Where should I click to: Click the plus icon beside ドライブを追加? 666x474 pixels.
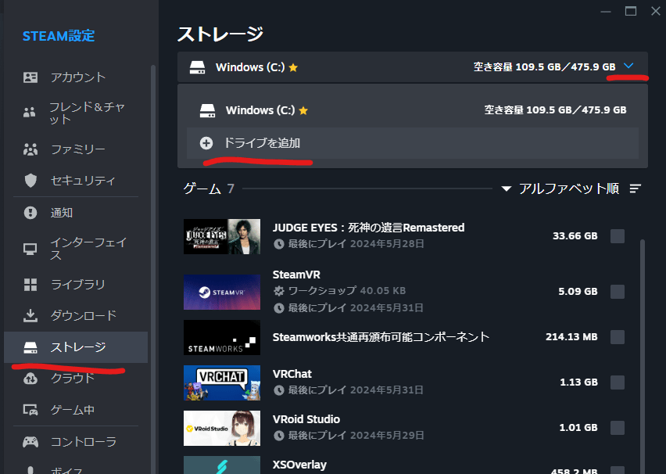pos(206,143)
